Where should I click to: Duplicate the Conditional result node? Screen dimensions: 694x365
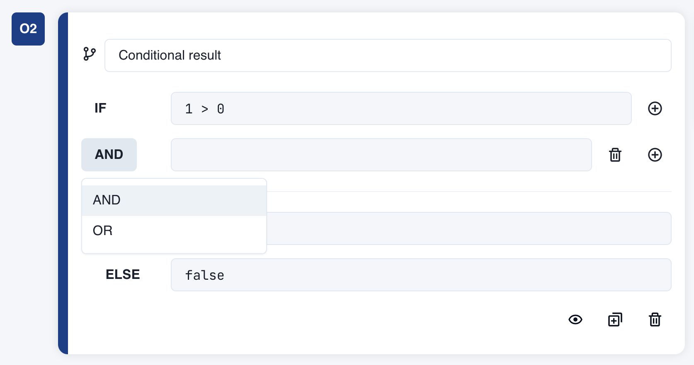615,319
